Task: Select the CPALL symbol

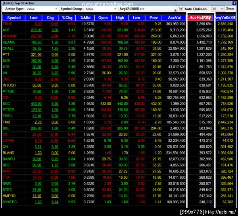Action: click(8, 48)
